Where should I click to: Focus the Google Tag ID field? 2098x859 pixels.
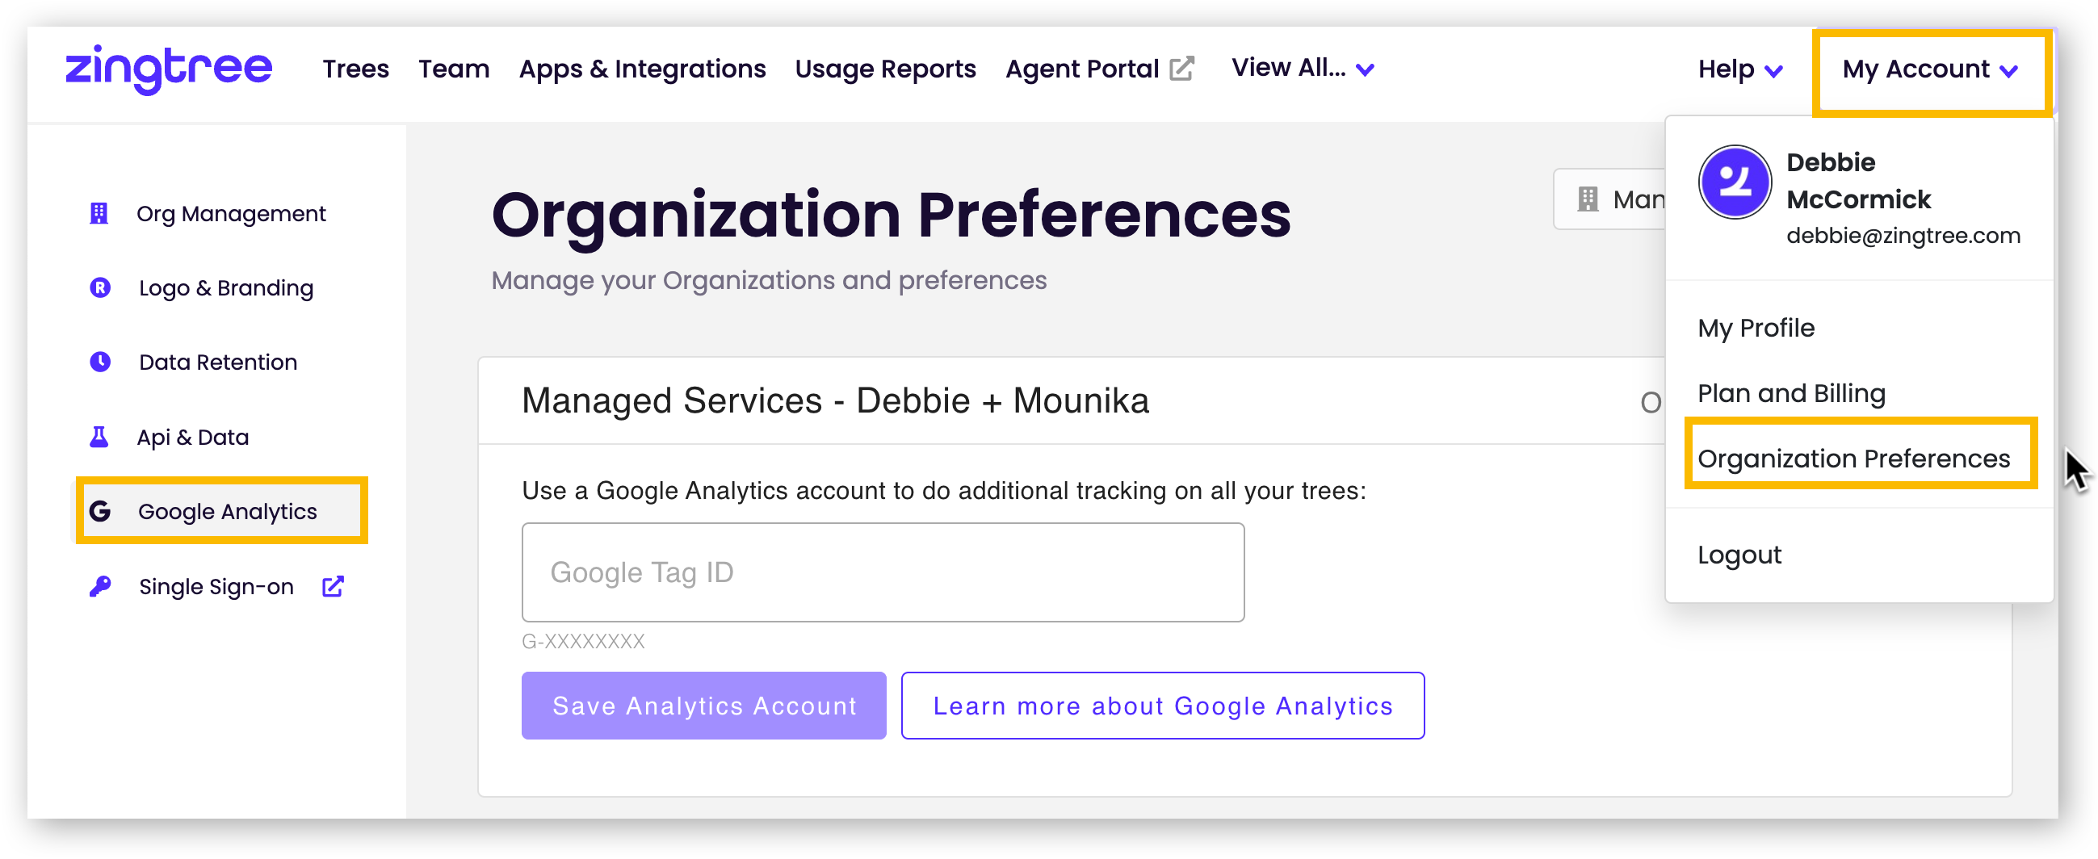[x=883, y=572]
